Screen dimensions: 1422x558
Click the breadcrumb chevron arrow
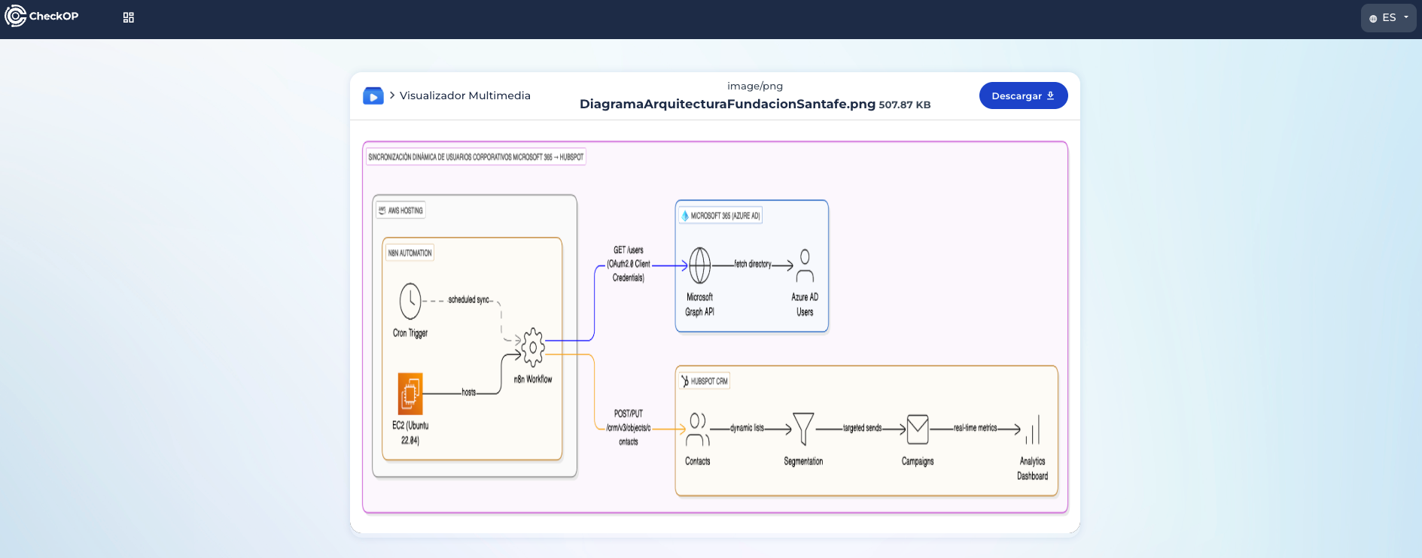[x=392, y=96]
